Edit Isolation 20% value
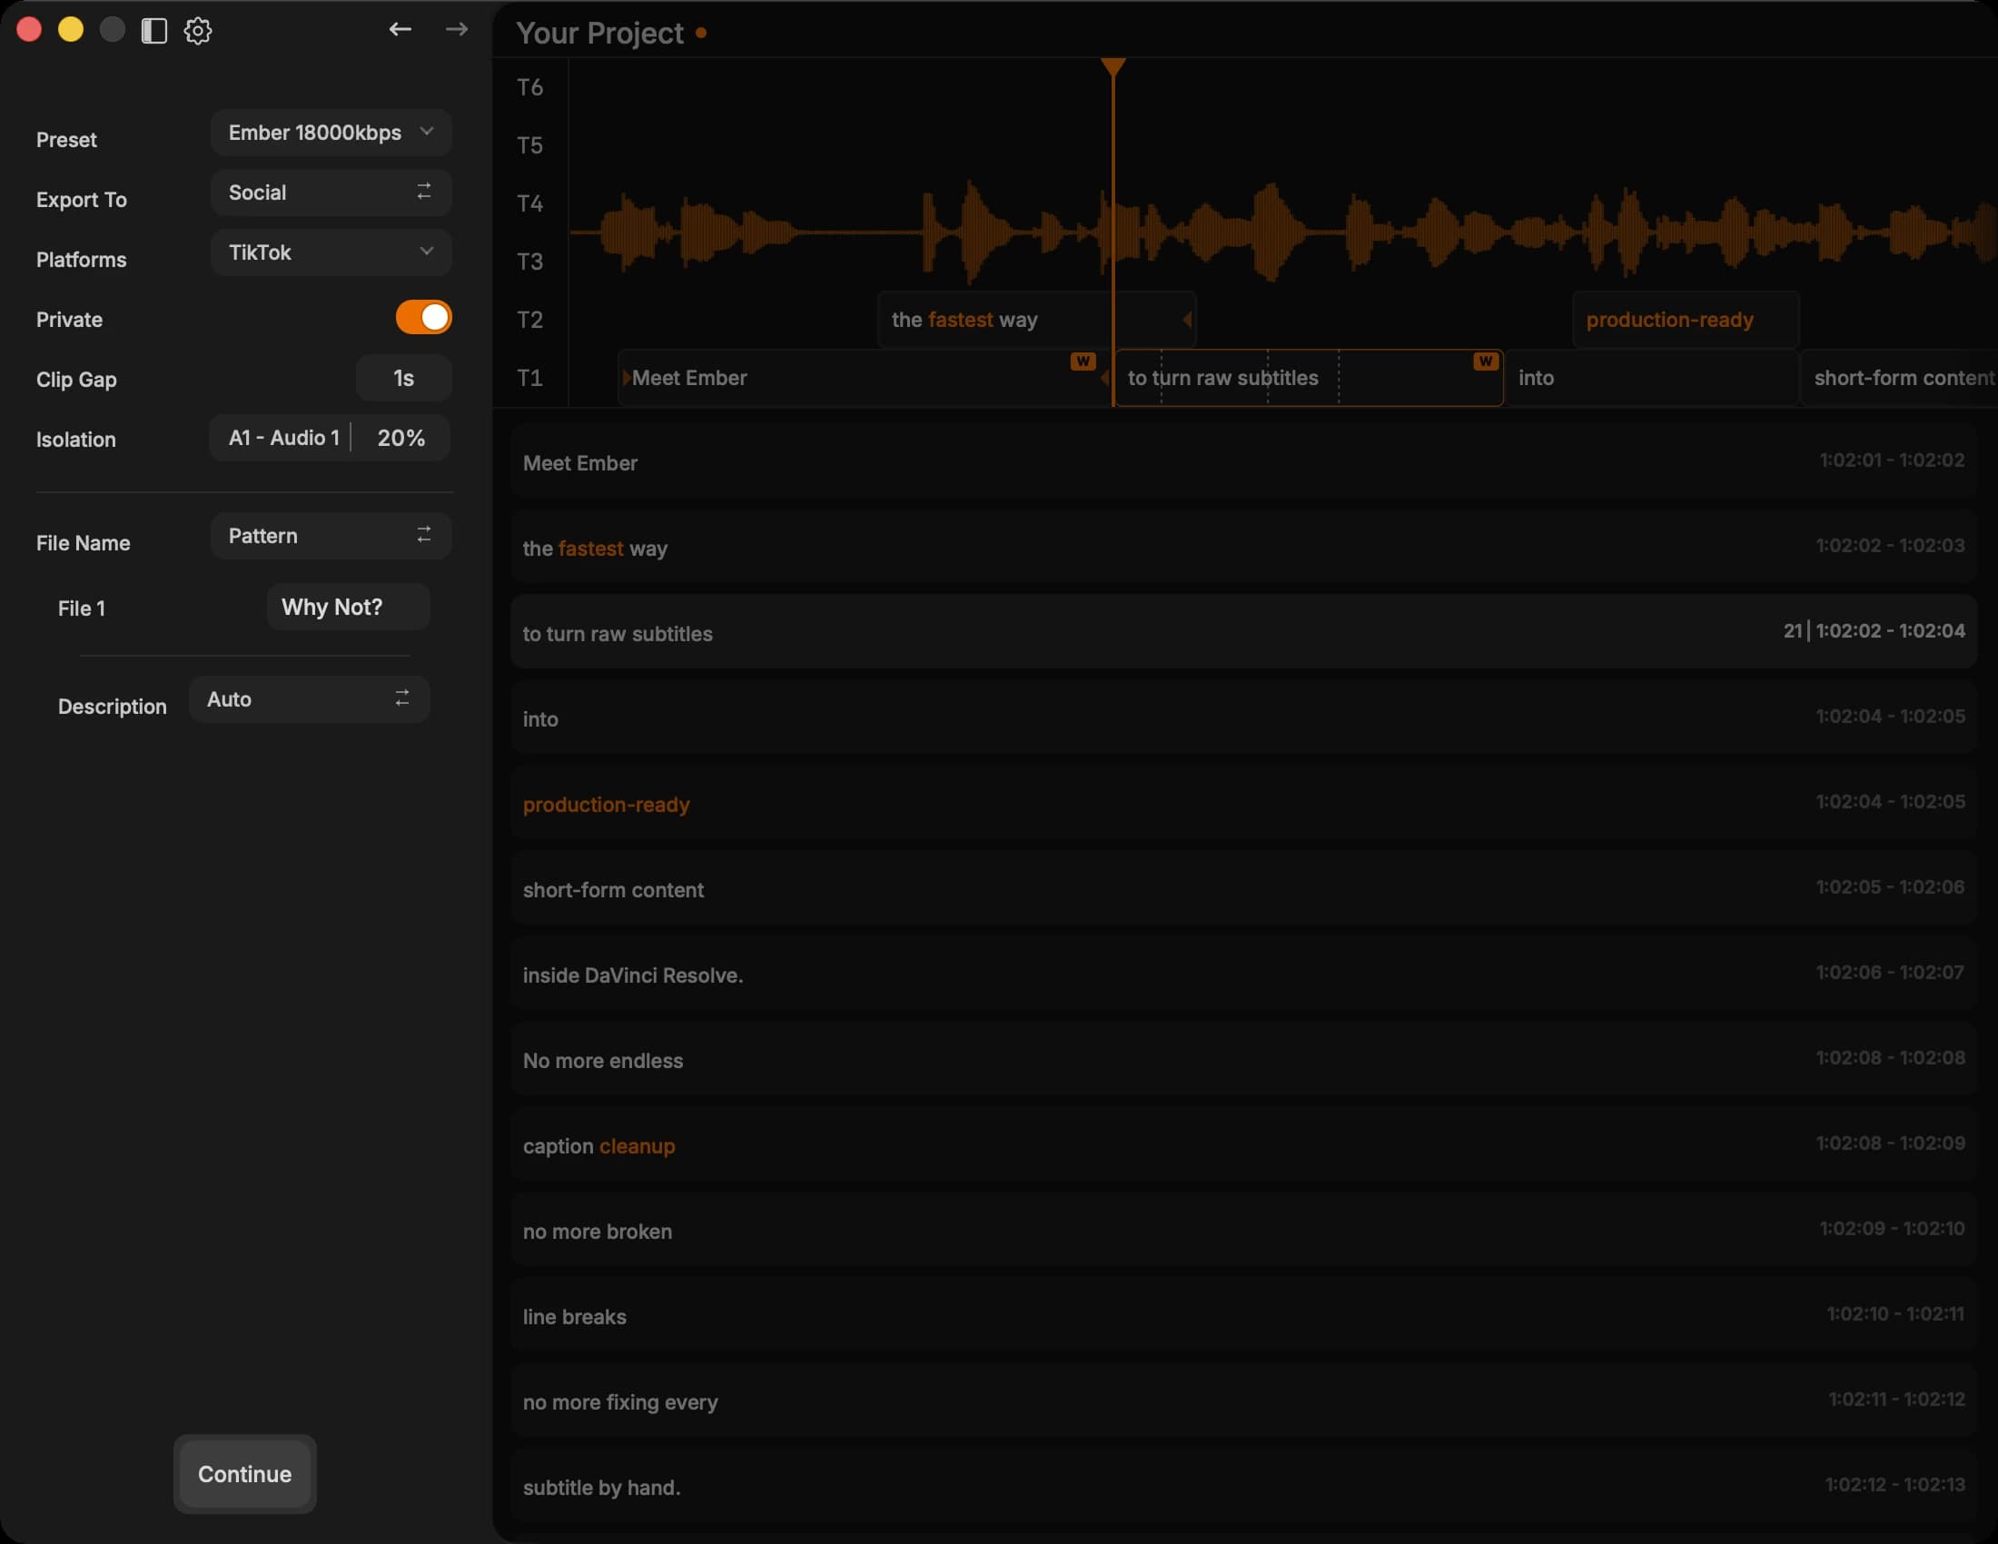The height and width of the screenshot is (1544, 1998). pos(401,437)
